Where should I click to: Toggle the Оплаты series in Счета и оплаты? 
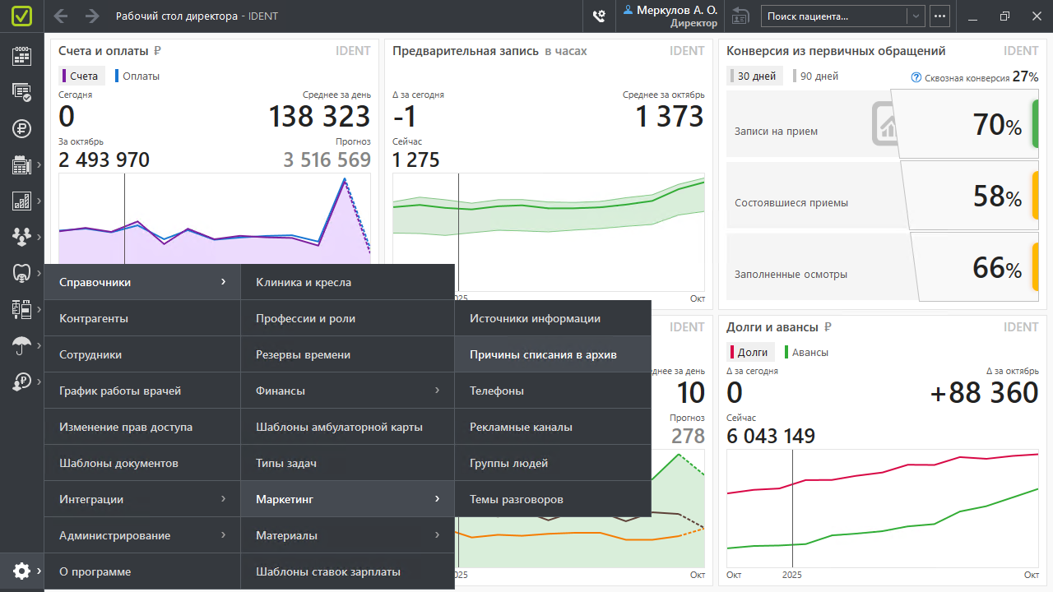[137, 76]
